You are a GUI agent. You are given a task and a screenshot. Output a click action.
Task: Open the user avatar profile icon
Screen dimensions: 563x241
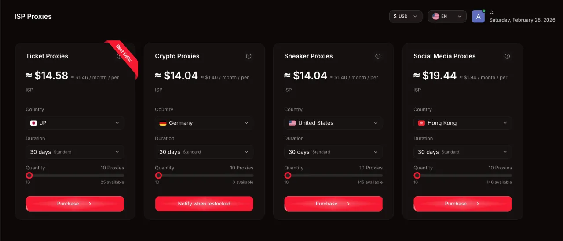[x=478, y=16]
